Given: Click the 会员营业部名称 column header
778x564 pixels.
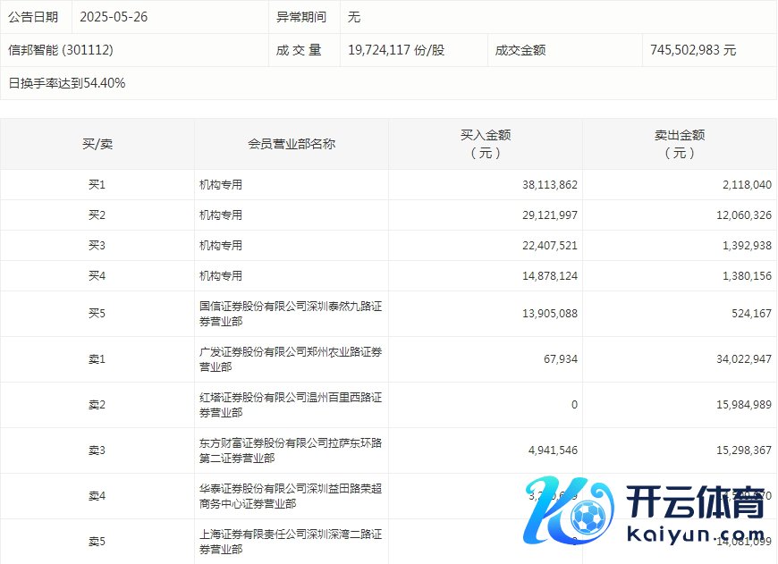Looking at the screenshot, I should click(x=292, y=144).
